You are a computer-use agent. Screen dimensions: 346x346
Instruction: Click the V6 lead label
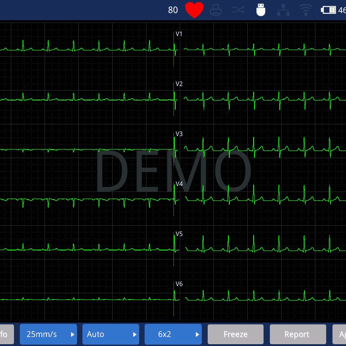[179, 284]
